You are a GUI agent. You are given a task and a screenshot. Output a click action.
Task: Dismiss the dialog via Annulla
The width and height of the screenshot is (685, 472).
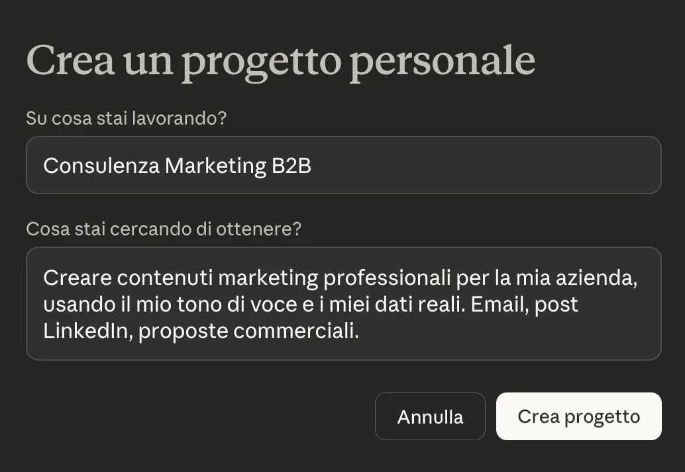pyautogui.click(x=430, y=416)
